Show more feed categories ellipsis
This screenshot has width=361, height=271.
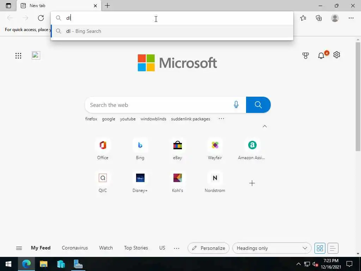click(177, 248)
